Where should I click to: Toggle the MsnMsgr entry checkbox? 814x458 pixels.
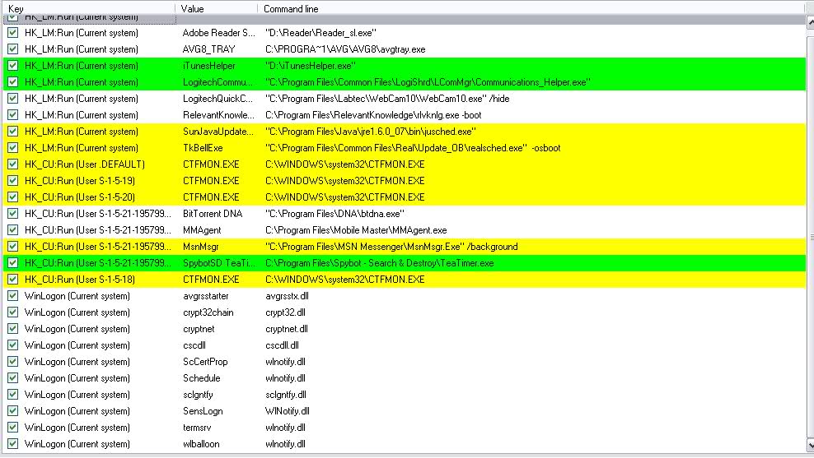[x=13, y=247]
